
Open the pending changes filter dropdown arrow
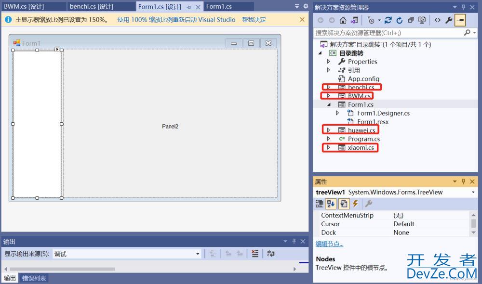tap(379, 20)
